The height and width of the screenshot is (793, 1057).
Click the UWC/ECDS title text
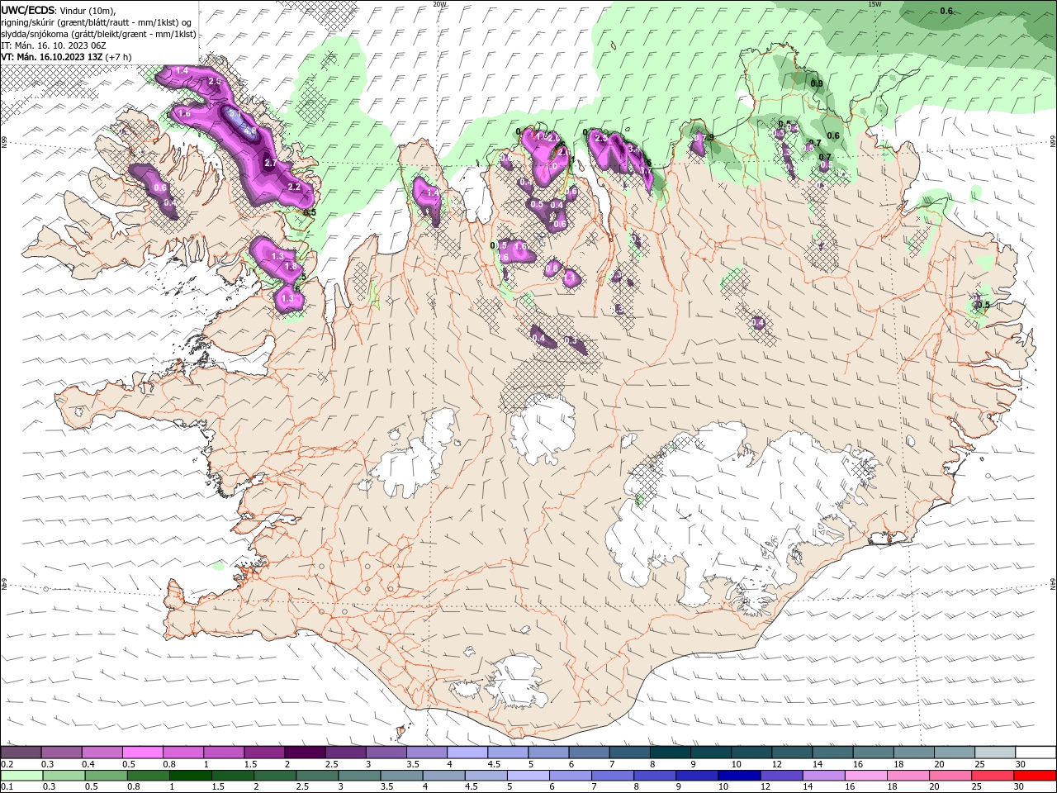coord(29,10)
